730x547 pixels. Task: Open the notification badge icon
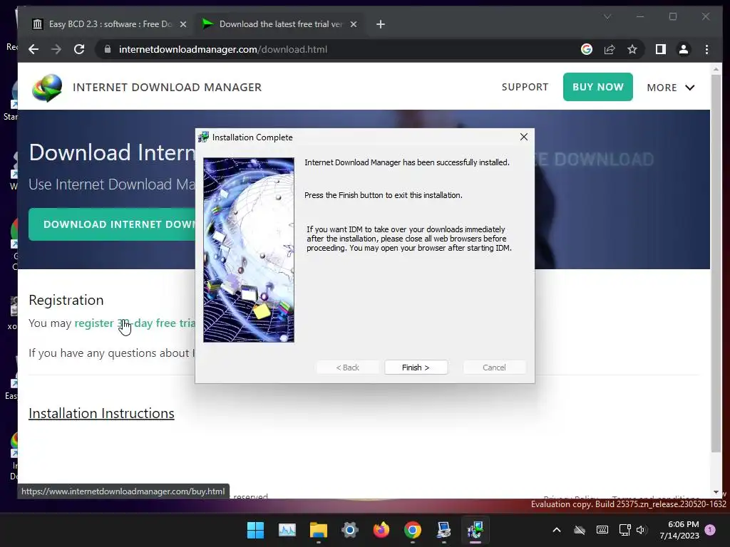tap(710, 529)
